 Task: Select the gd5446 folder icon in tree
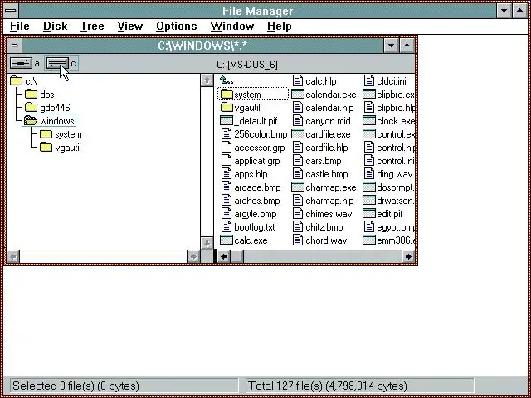pyautogui.click(x=31, y=107)
